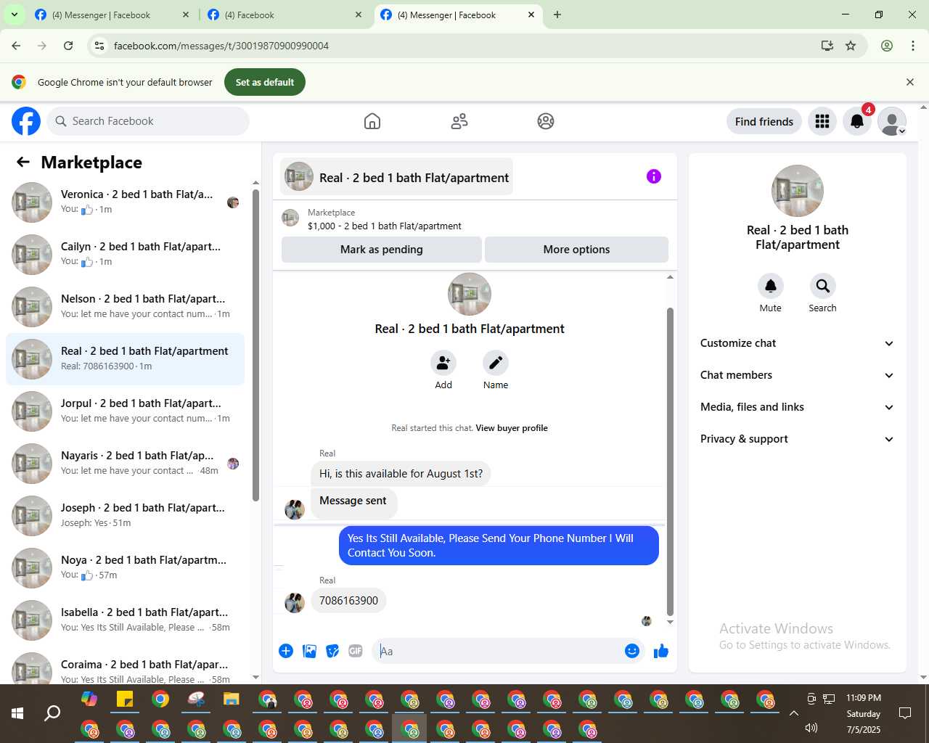The height and width of the screenshot is (743, 929).
Task: Go back using the Marketplace back arrow
Action: (23, 162)
